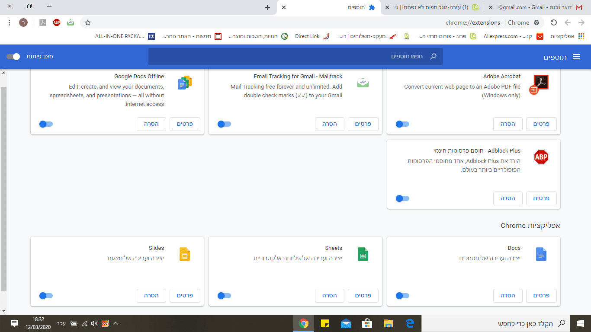This screenshot has width=591, height=332.
Task: Click the Adblock Plus card logo
Action: pyautogui.click(x=541, y=157)
